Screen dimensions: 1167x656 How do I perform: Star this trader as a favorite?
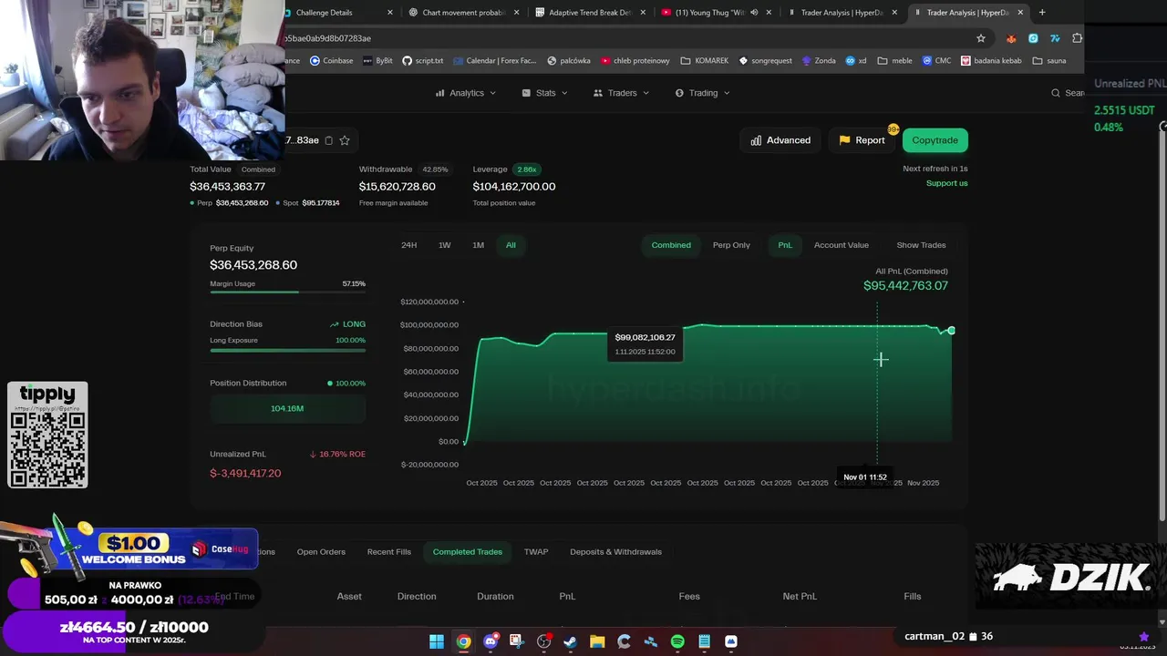[x=345, y=140]
